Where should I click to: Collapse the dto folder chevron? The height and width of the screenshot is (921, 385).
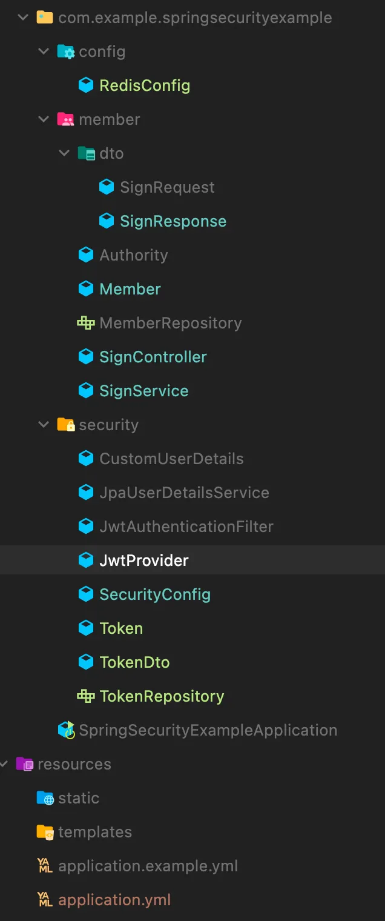pos(64,153)
